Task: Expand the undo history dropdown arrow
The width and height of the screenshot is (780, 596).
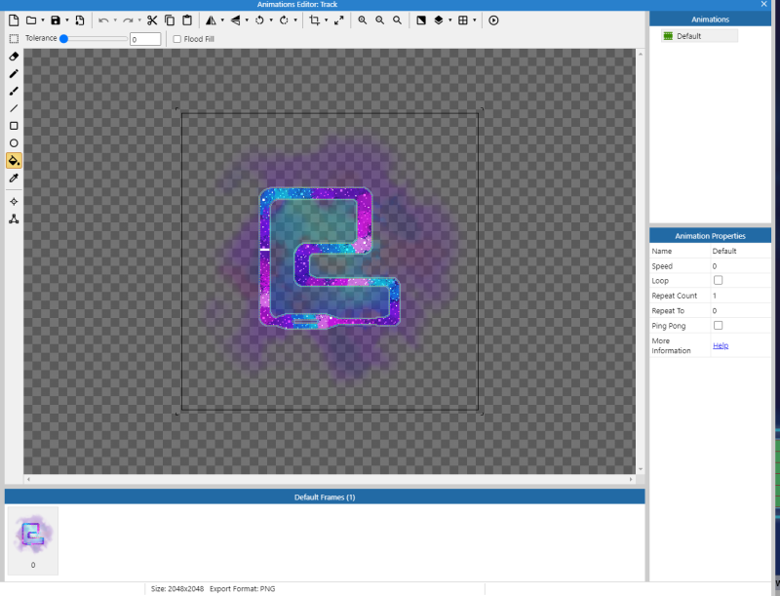Action: 115,20
